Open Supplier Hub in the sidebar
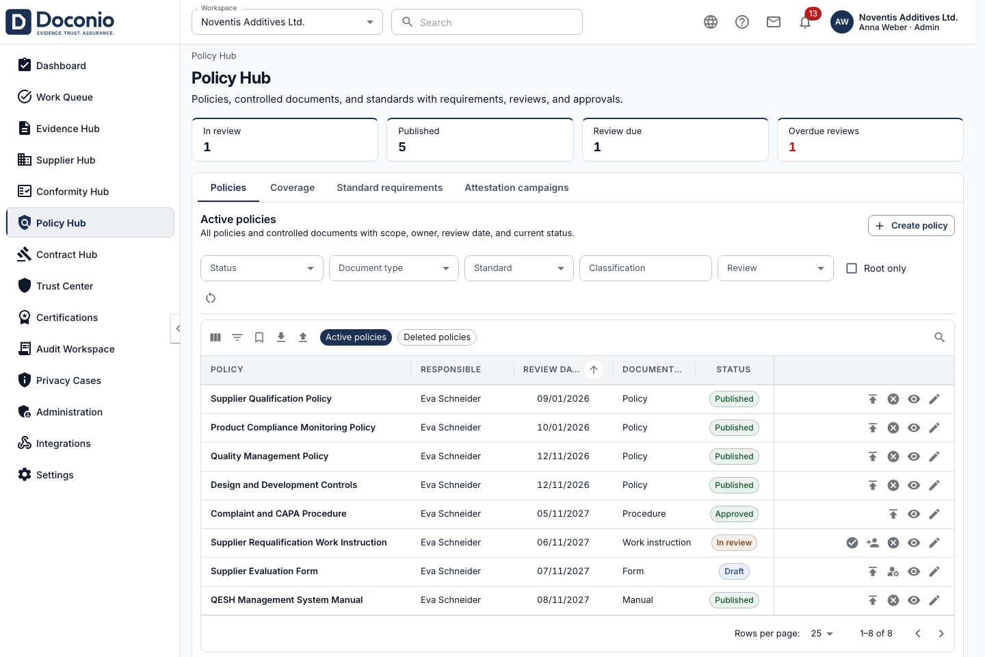985x657 pixels. 90,160
